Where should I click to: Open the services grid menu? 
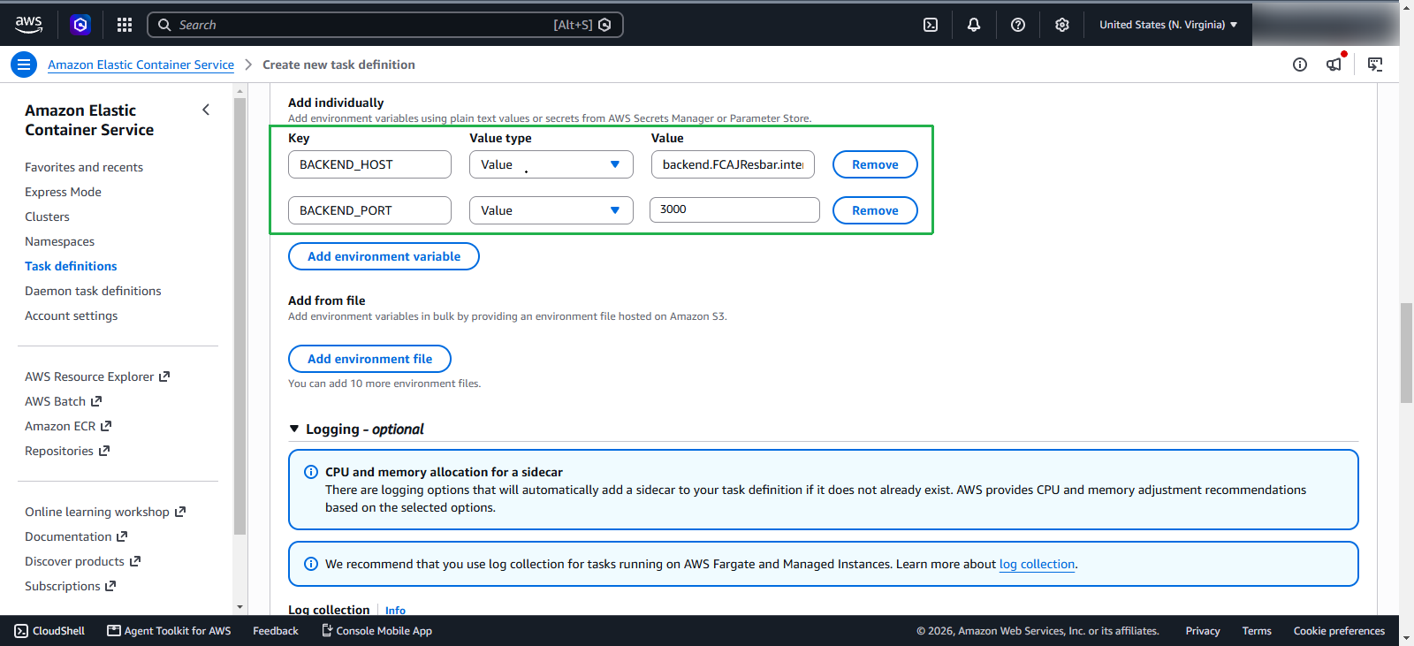125,25
